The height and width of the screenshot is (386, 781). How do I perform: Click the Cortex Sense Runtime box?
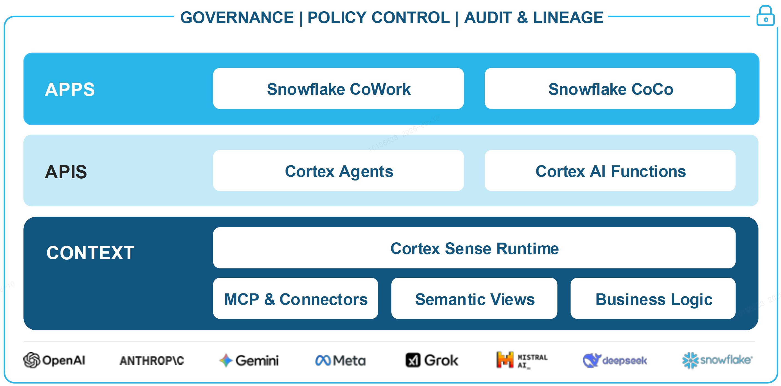point(474,248)
